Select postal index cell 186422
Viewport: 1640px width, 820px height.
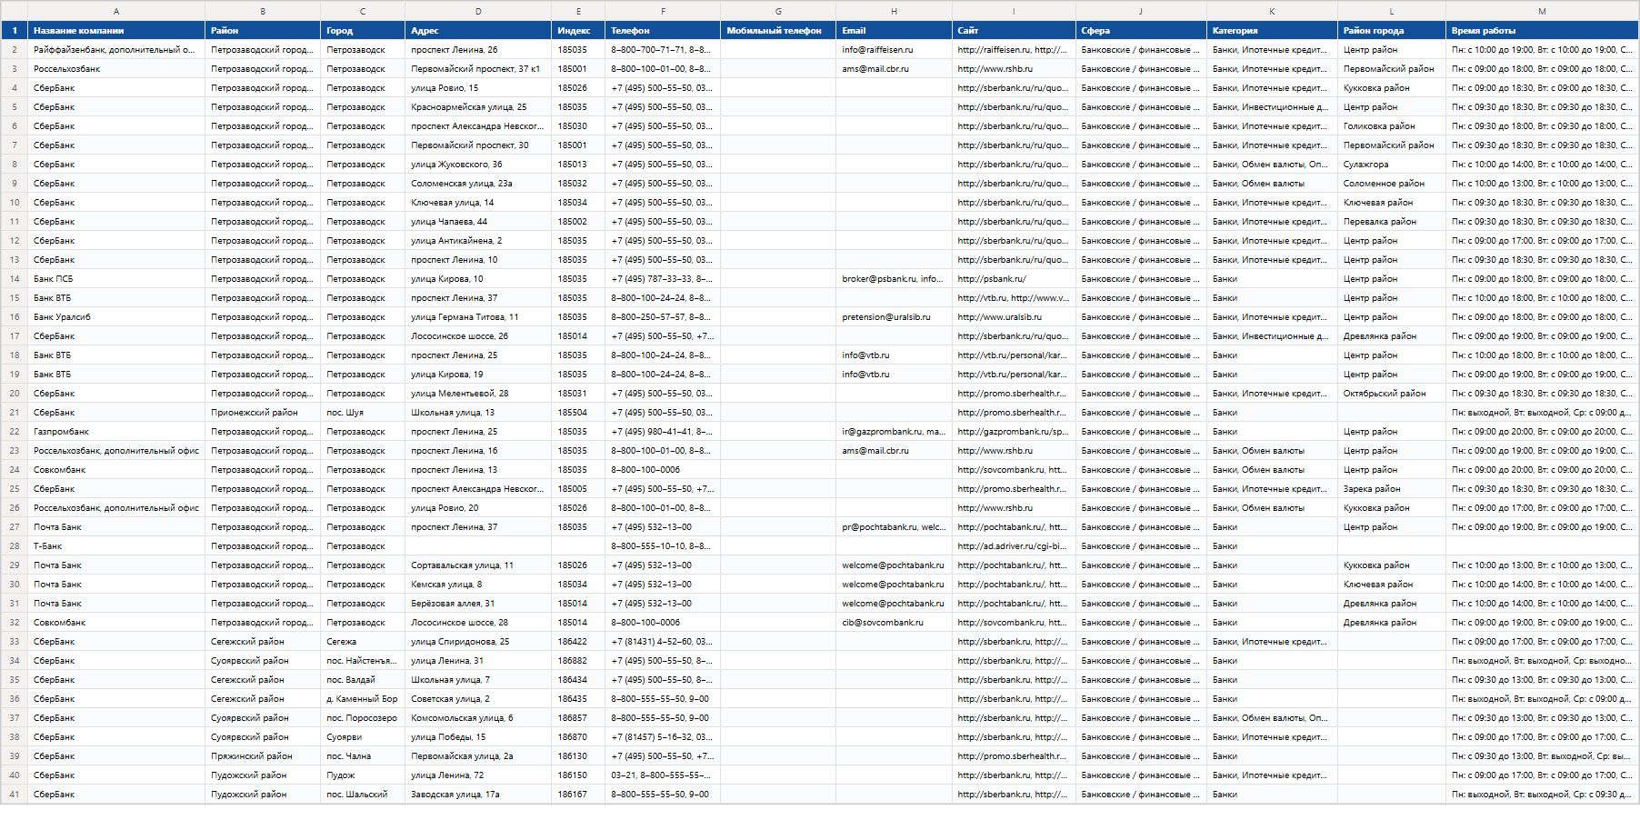(578, 642)
